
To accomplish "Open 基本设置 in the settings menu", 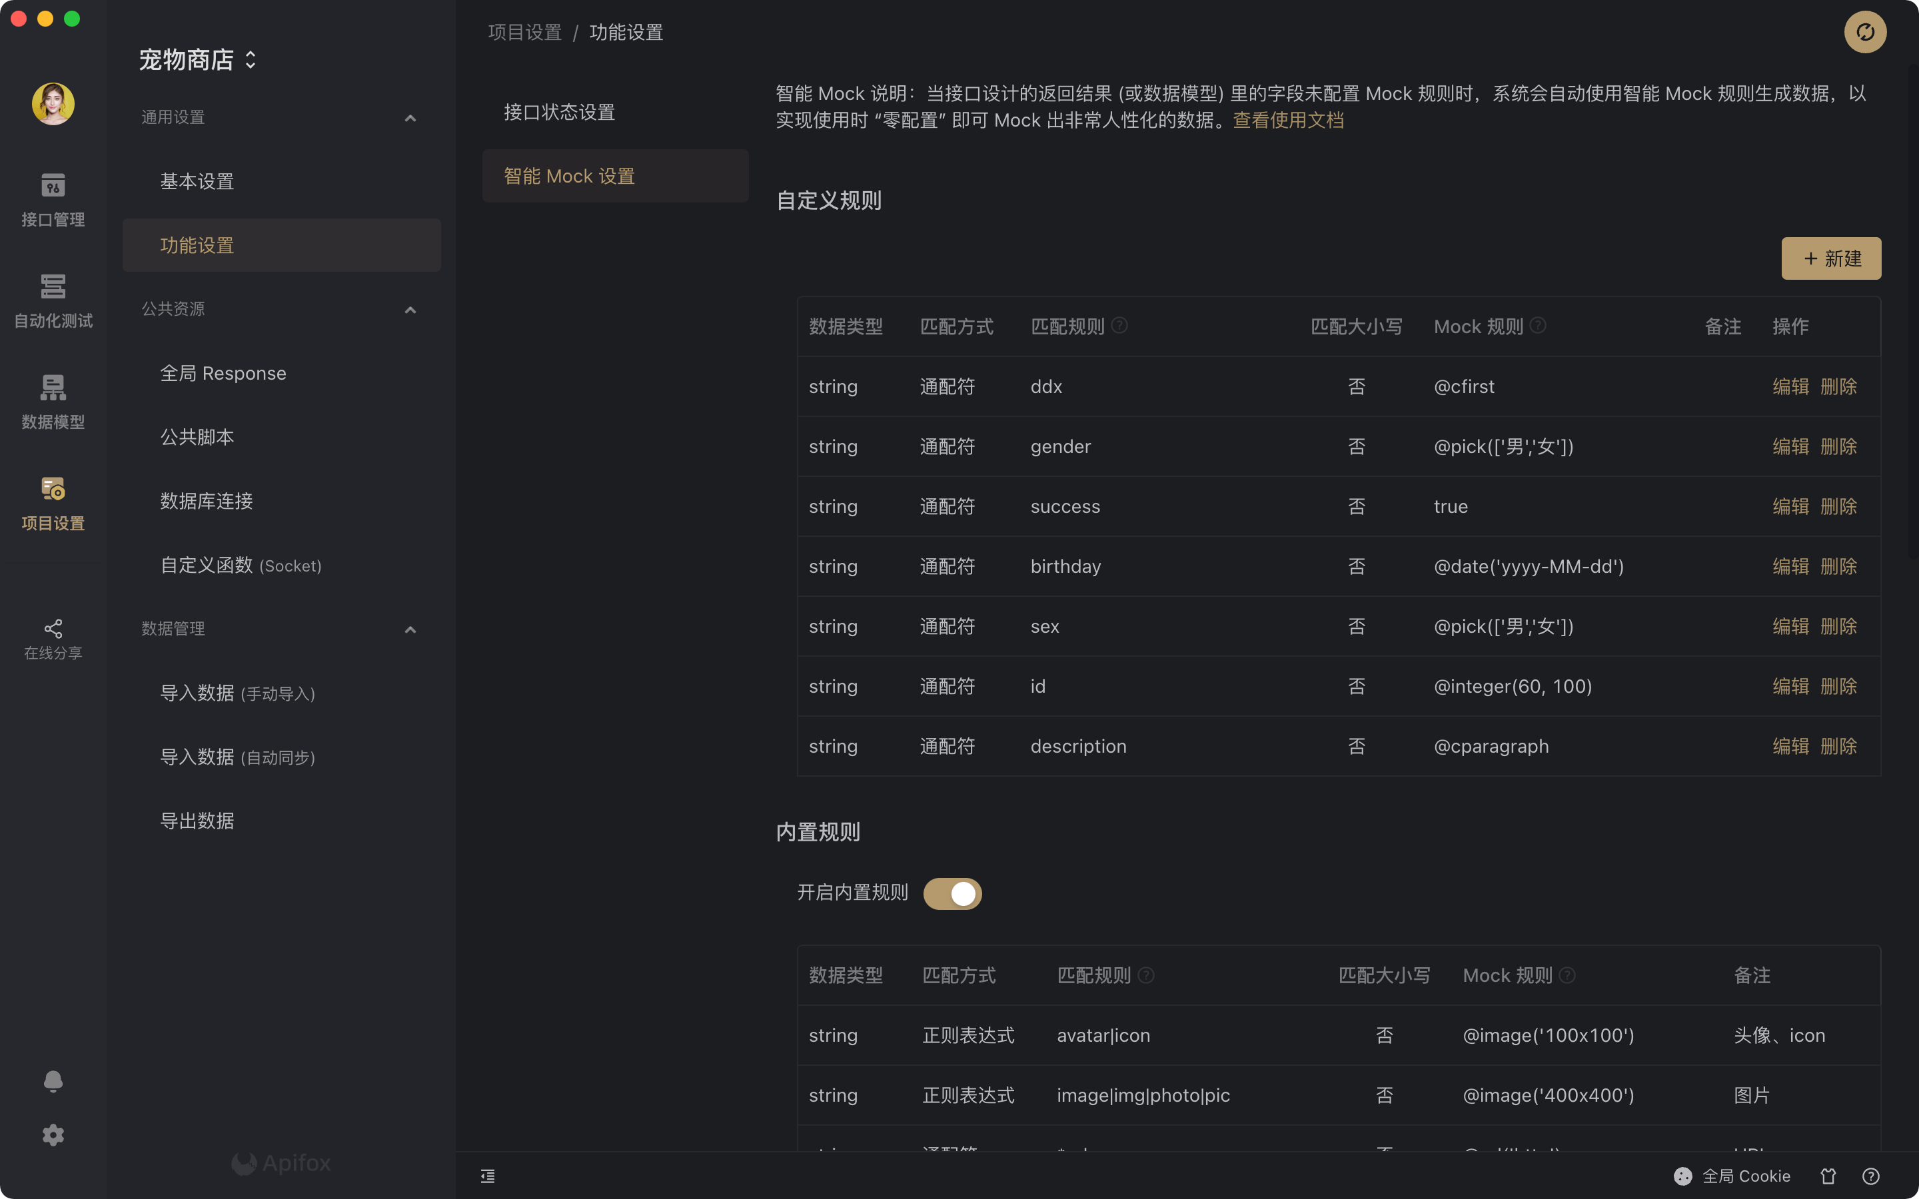I will (x=197, y=181).
